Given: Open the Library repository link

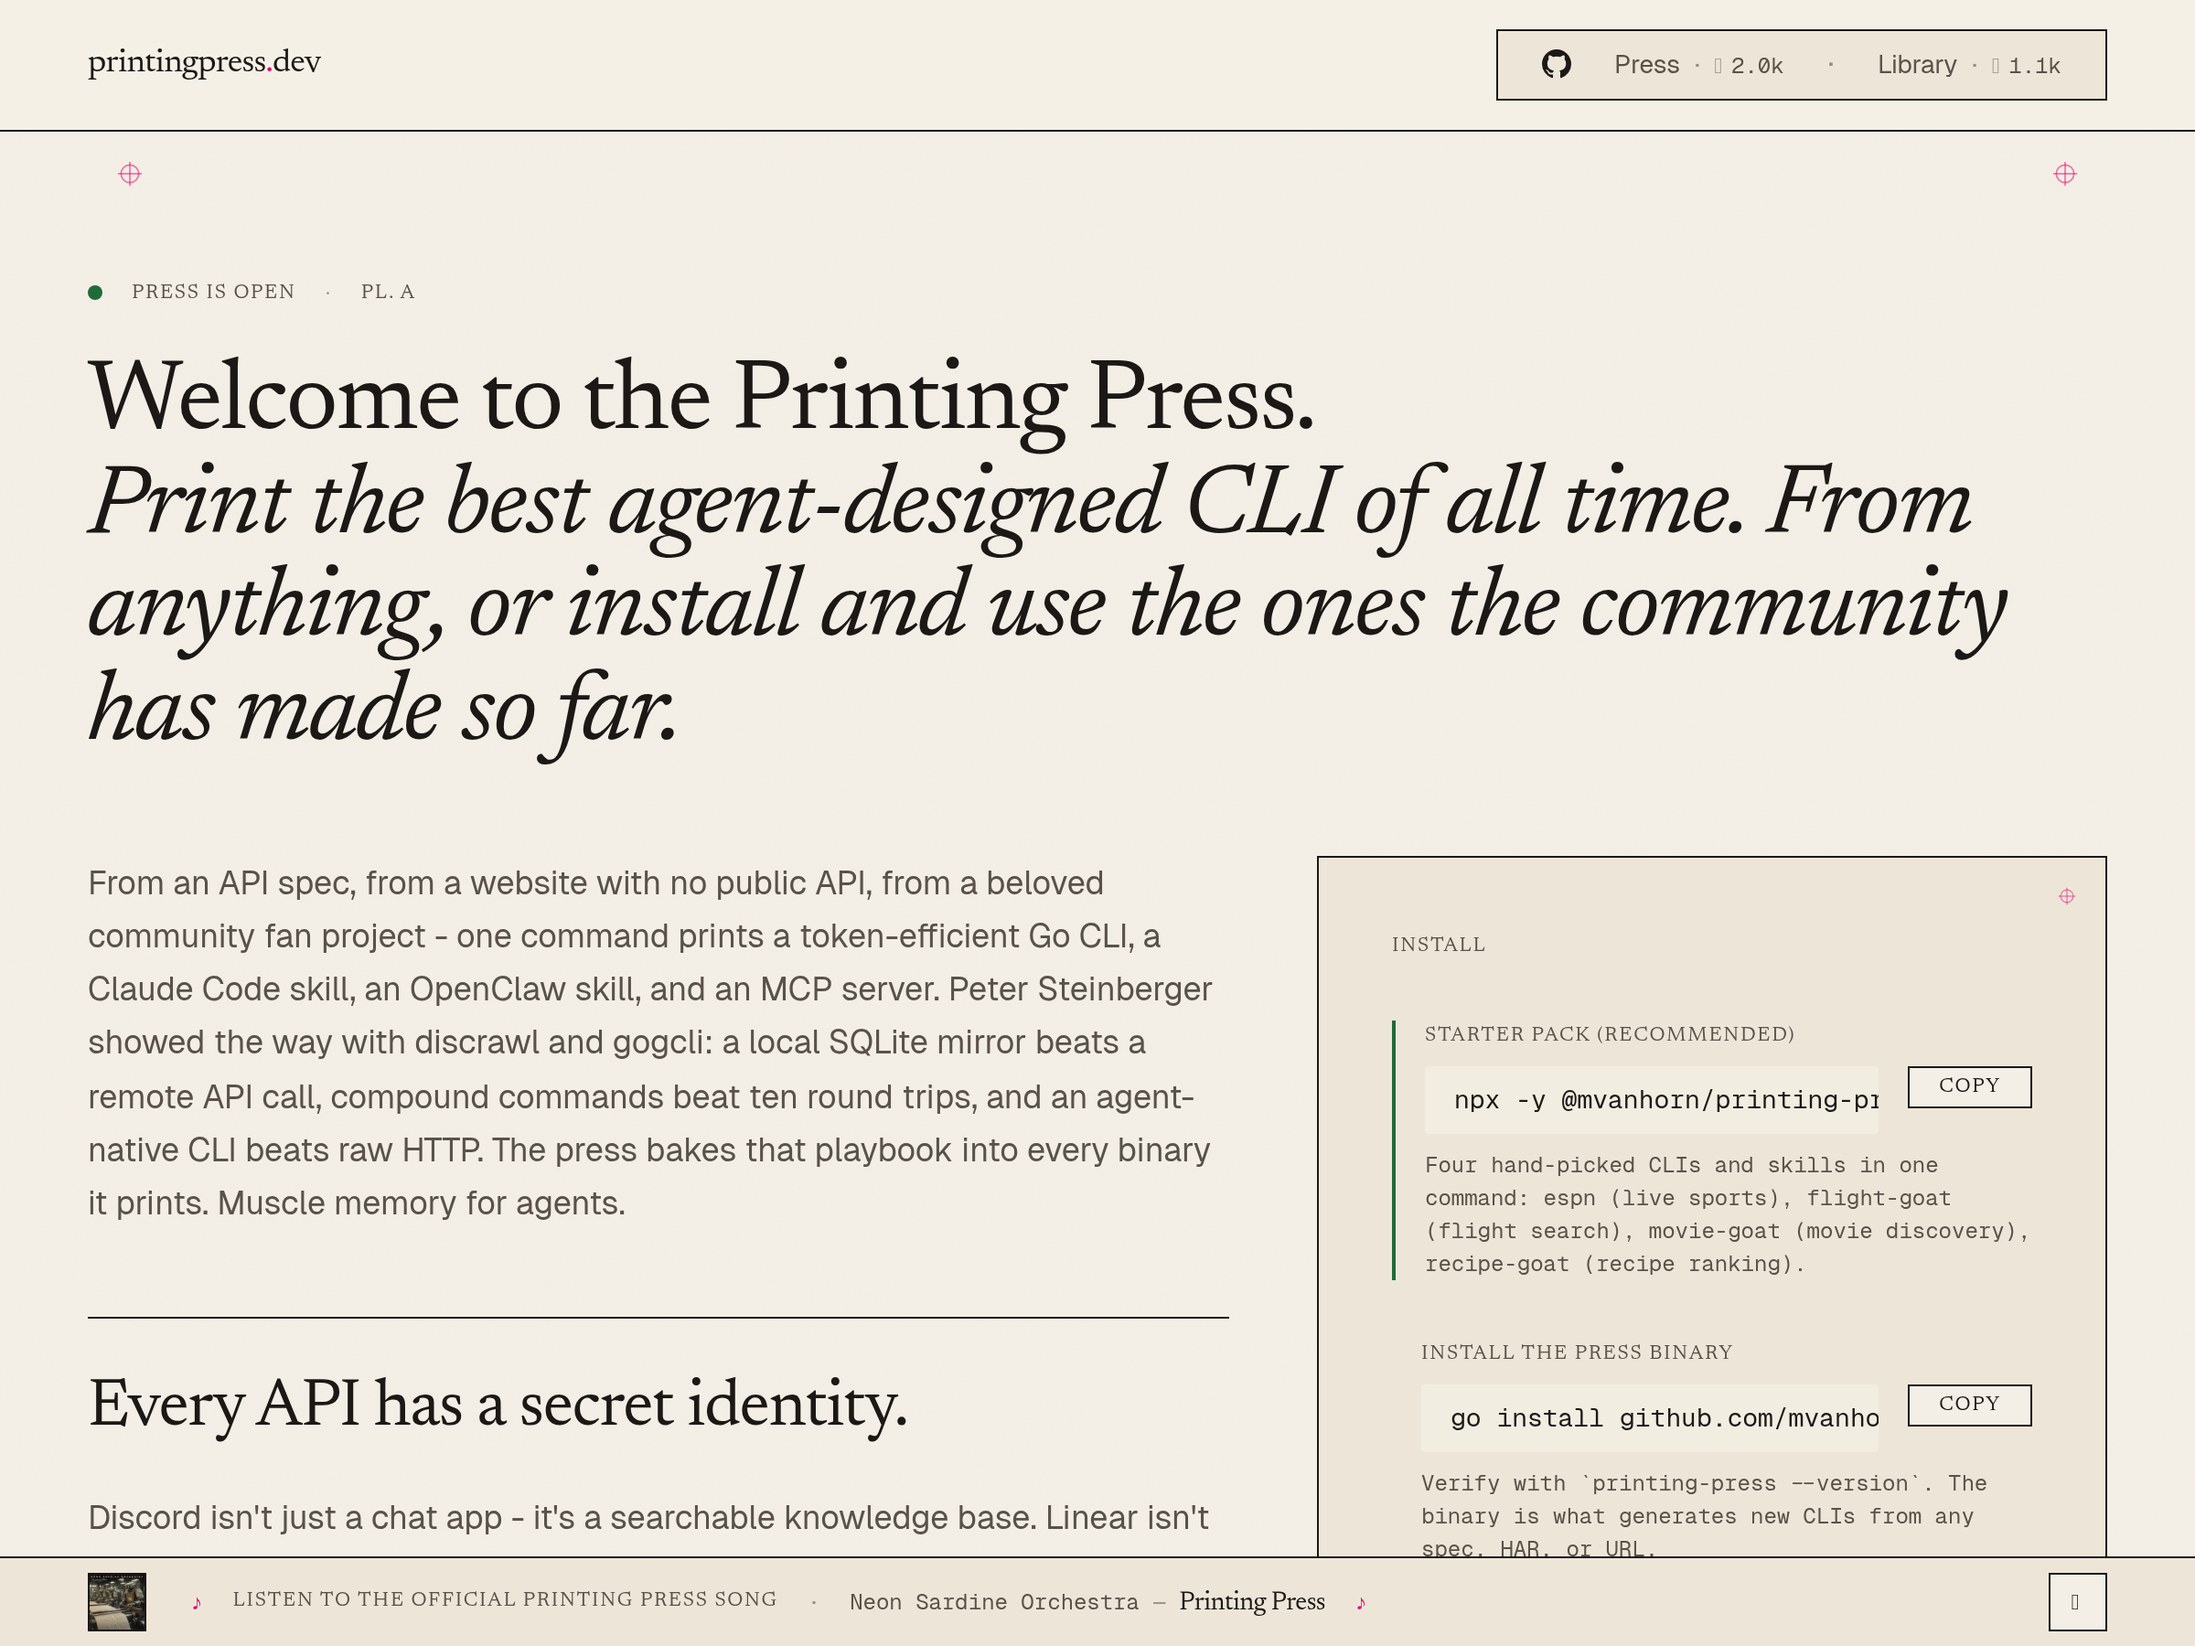Looking at the screenshot, I should coord(1916,65).
